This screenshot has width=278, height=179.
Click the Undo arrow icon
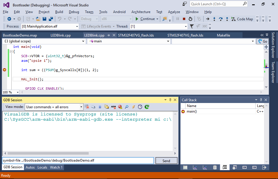(60, 19)
